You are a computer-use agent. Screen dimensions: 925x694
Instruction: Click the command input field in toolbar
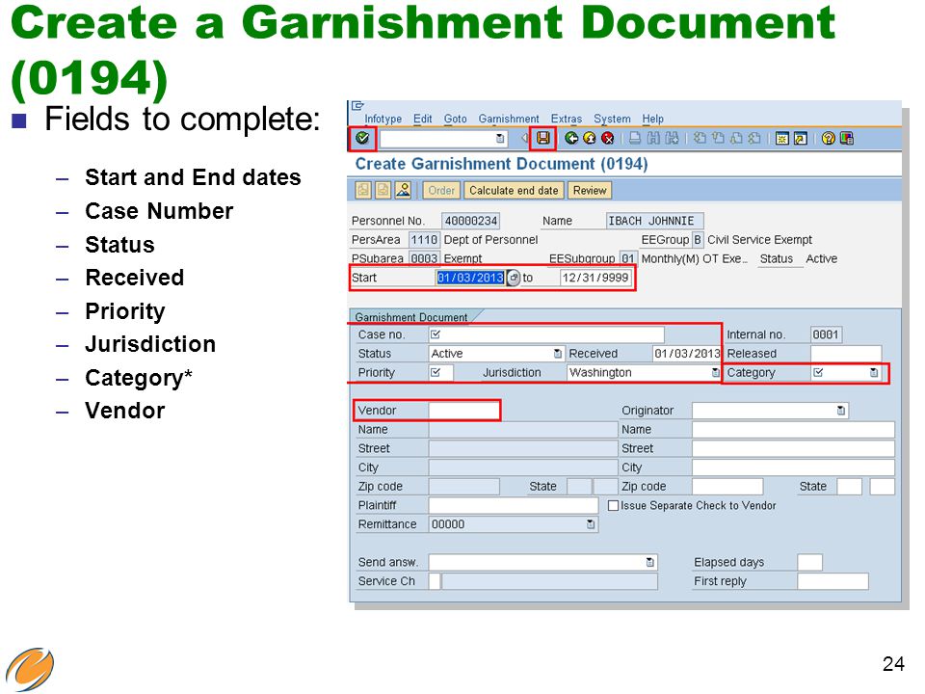[x=443, y=139]
